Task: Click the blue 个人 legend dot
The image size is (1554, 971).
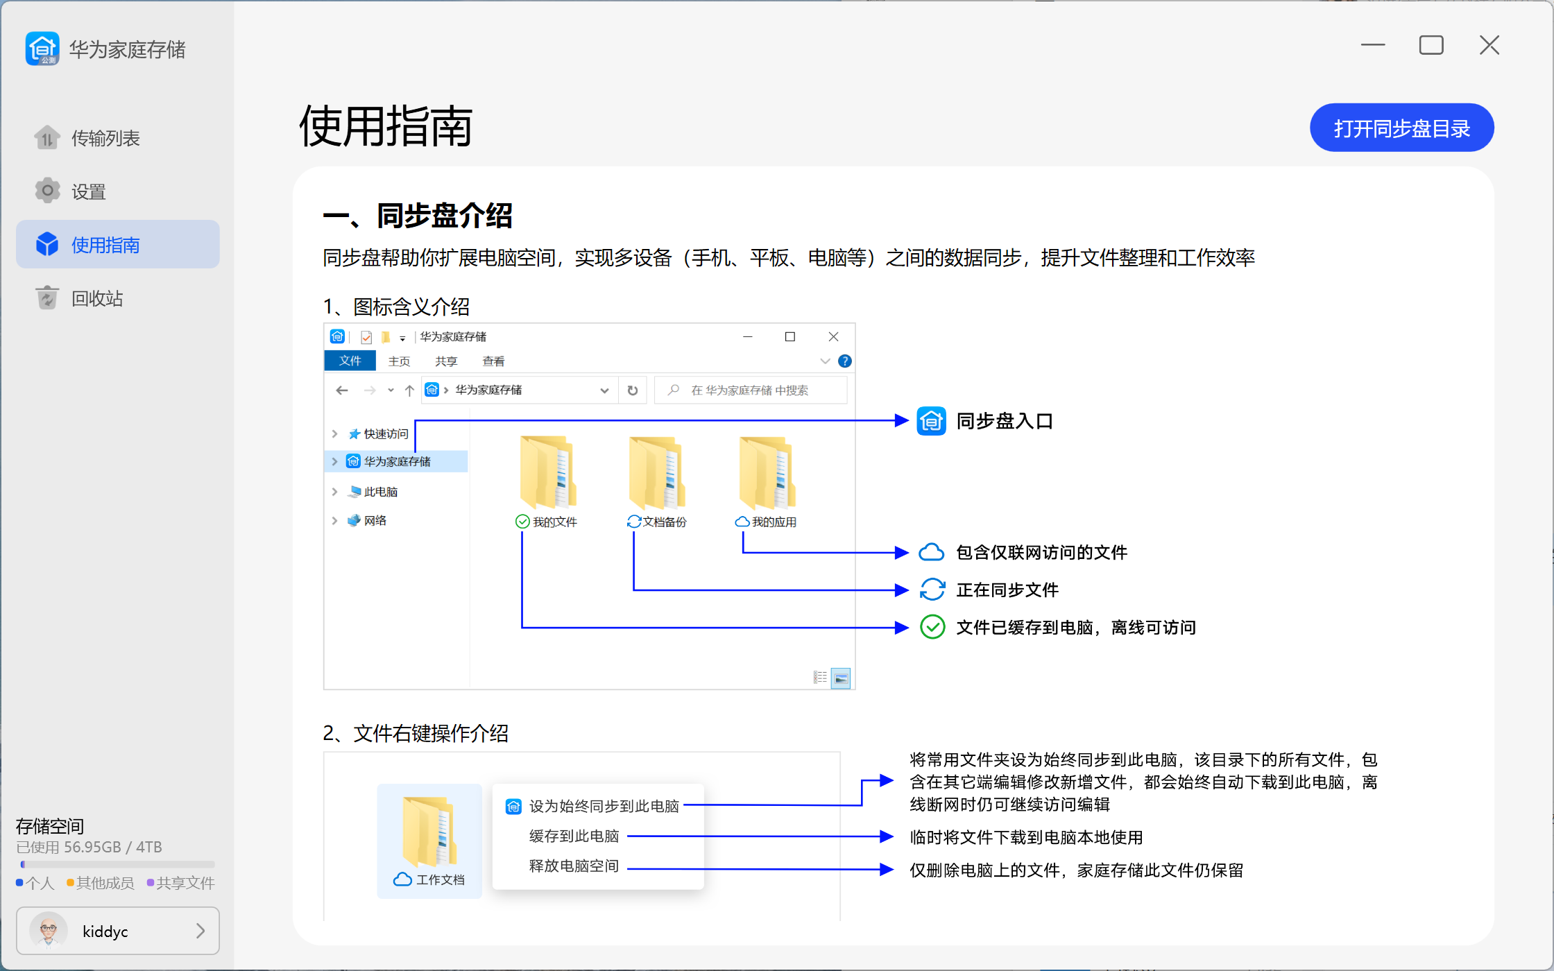Action: [20, 883]
